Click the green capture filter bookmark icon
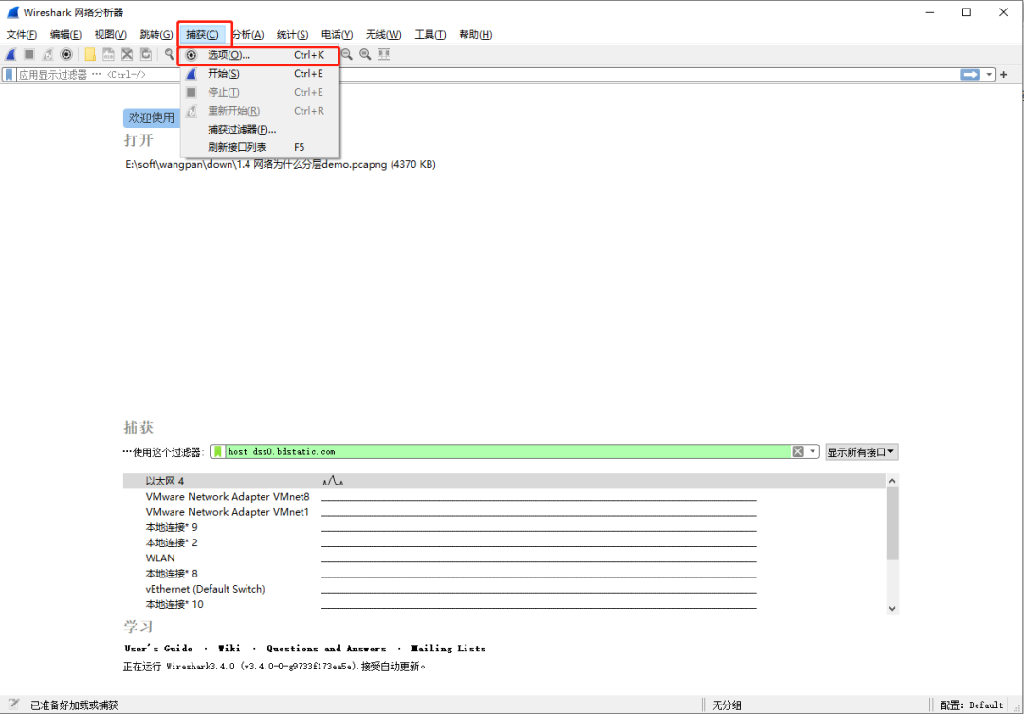Image resolution: width=1024 pixels, height=714 pixels. (x=218, y=451)
